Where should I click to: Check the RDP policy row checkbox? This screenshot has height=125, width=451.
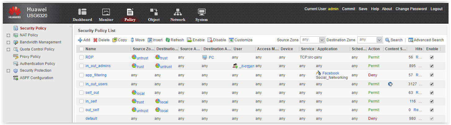coord(81,57)
